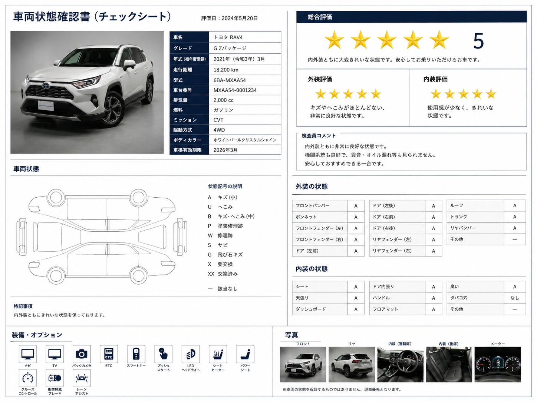
Task: Select the パワーシート icon
Action: (245, 354)
